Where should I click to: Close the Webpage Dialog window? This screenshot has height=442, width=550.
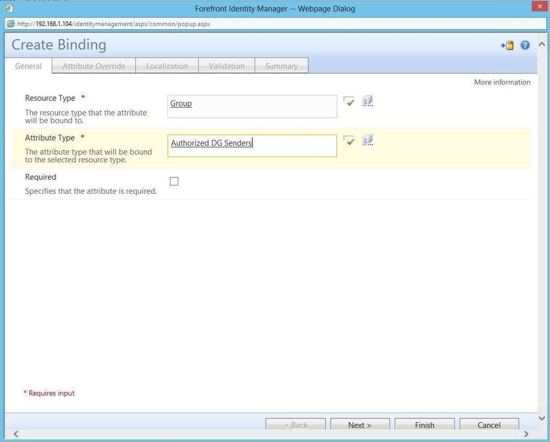pos(539,7)
